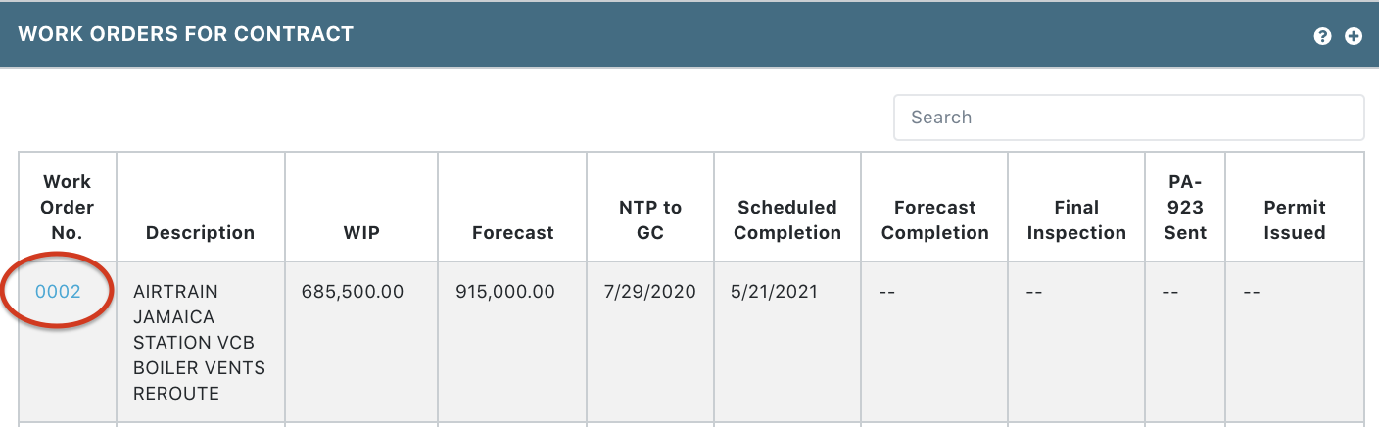Sort by Description column header
Viewport: 1379px width, 427px height.
click(x=200, y=233)
